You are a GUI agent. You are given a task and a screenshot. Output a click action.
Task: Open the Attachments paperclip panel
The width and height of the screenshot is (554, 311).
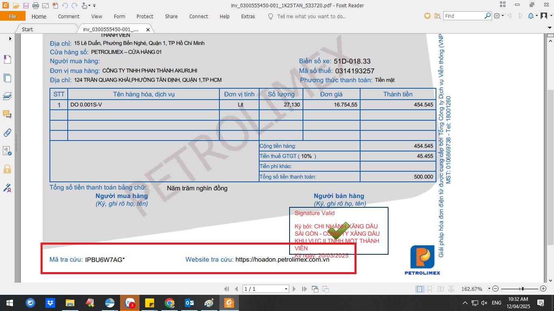pos(7,132)
